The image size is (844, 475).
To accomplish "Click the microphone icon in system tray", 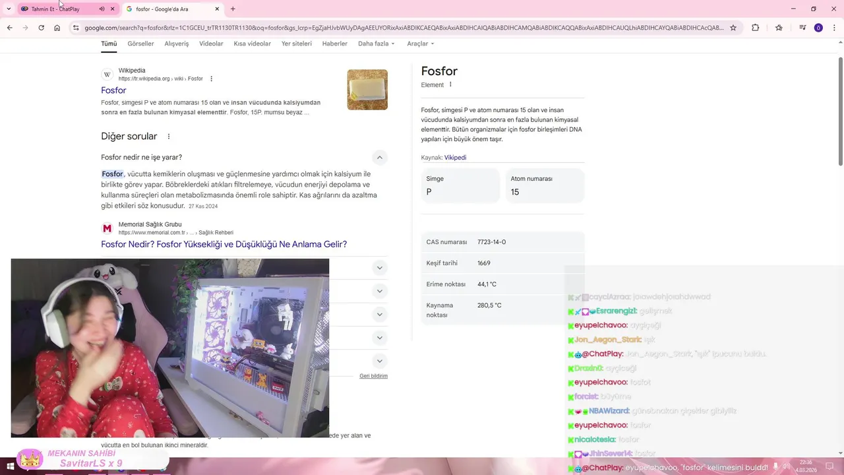I will click(x=775, y=466).
